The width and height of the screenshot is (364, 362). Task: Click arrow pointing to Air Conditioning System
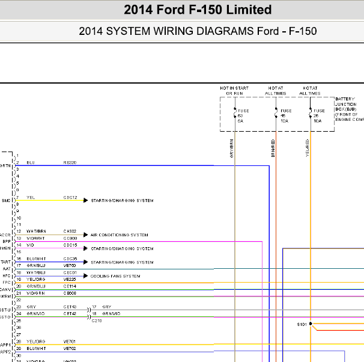(86, 235)
